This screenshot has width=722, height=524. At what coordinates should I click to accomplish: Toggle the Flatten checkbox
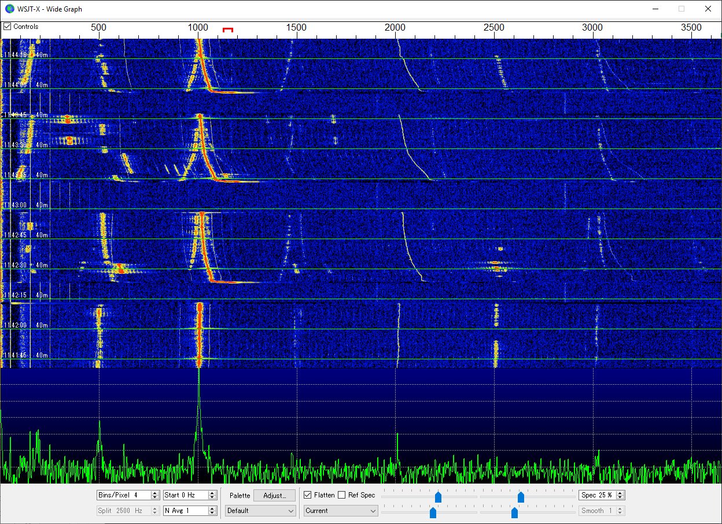tap(308, 495)
